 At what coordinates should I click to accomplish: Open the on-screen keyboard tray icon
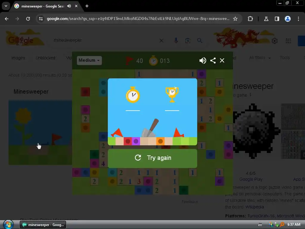260,225
